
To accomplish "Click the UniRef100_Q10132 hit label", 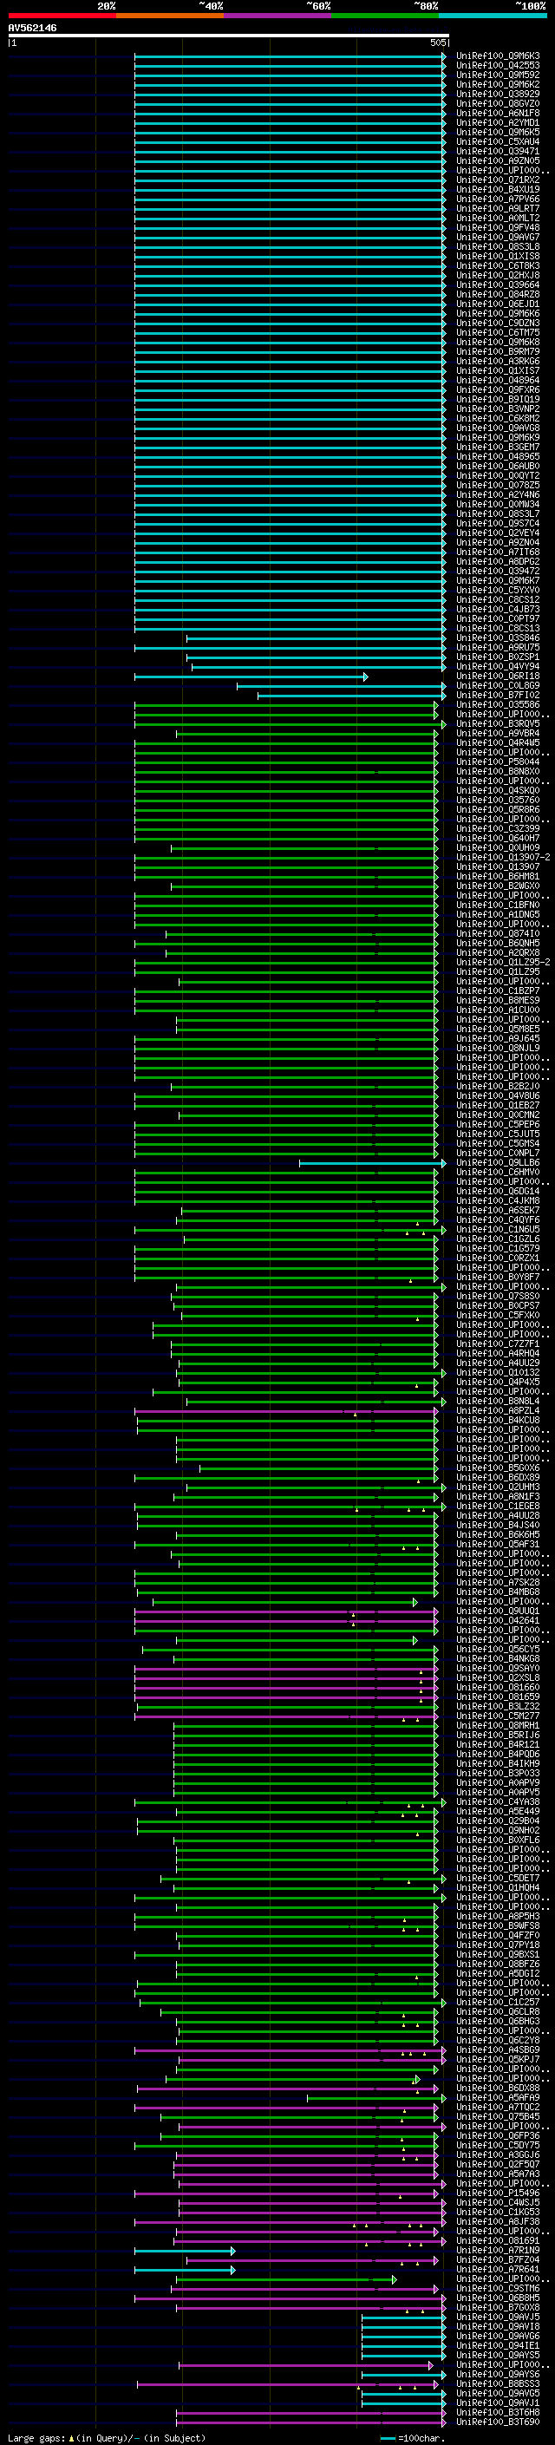I will click(x=497, y=1372).
